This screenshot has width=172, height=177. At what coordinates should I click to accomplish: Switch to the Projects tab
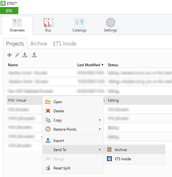point(15,44)
